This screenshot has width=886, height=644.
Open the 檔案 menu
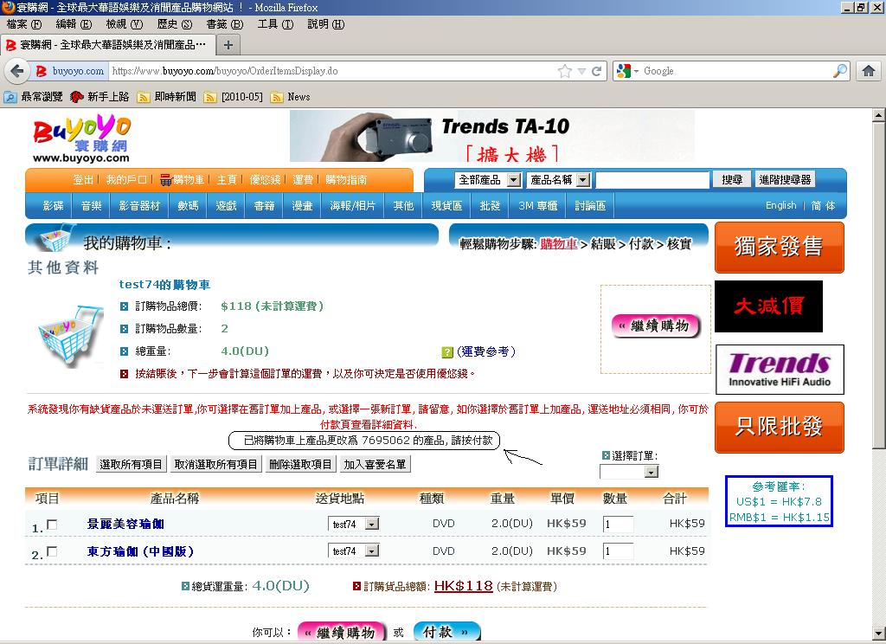pos(24,24)
